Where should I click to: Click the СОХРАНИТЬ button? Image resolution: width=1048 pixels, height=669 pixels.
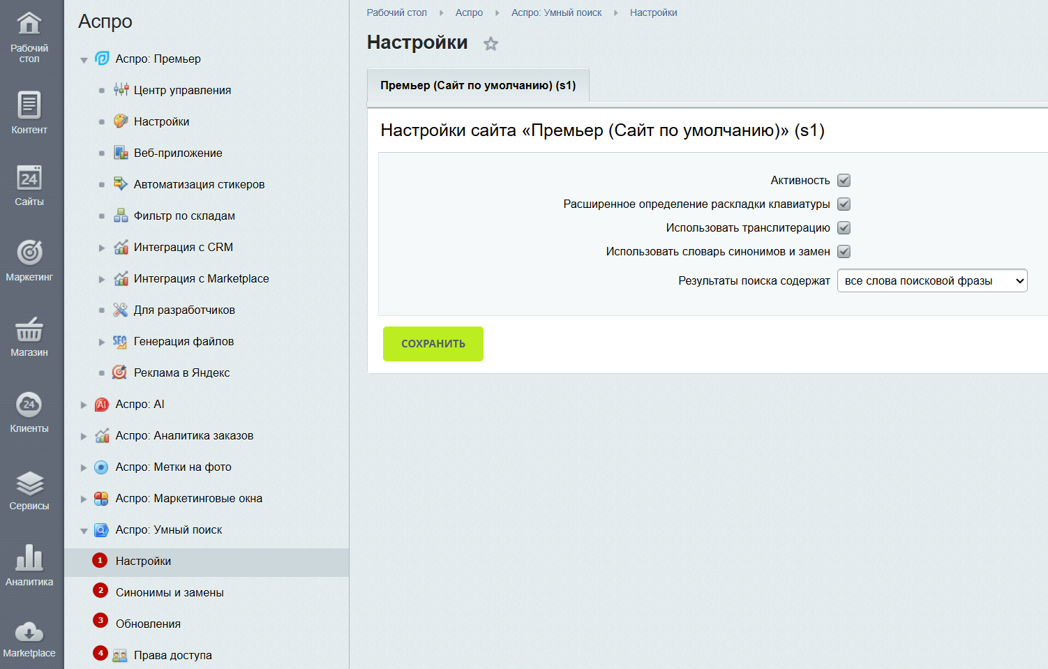[433, 344]
